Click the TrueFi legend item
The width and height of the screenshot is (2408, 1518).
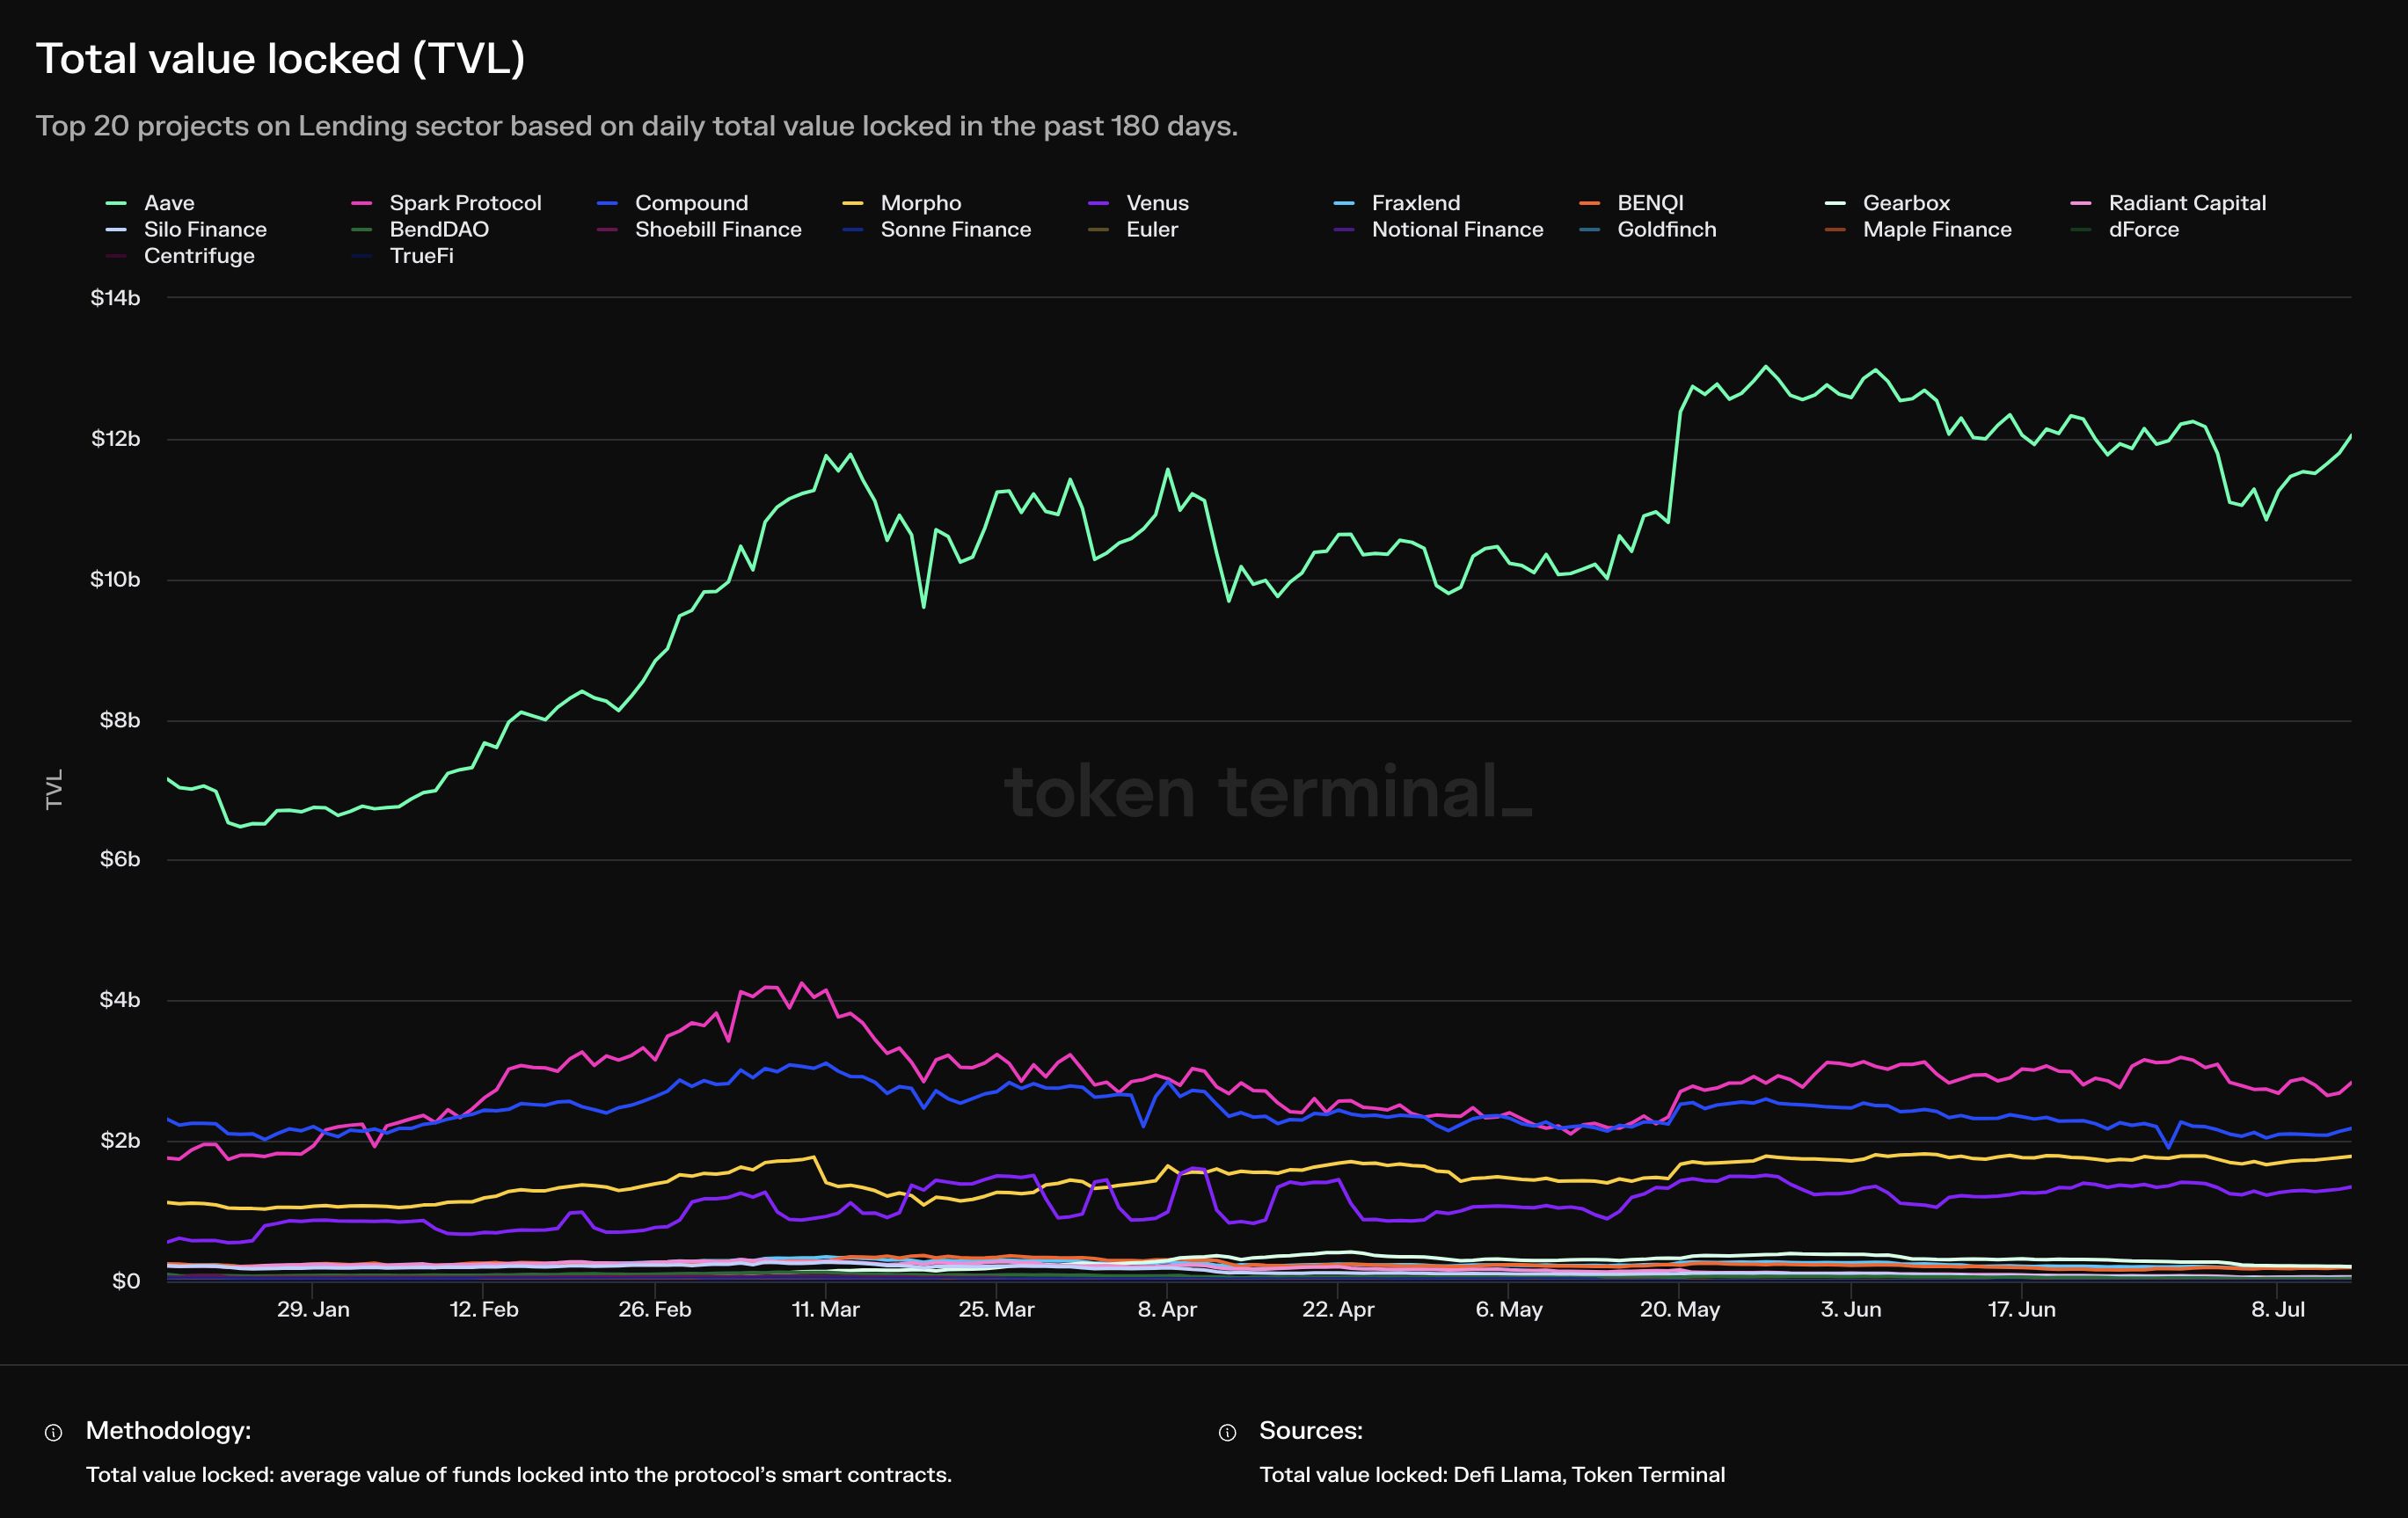click(421, 256)
